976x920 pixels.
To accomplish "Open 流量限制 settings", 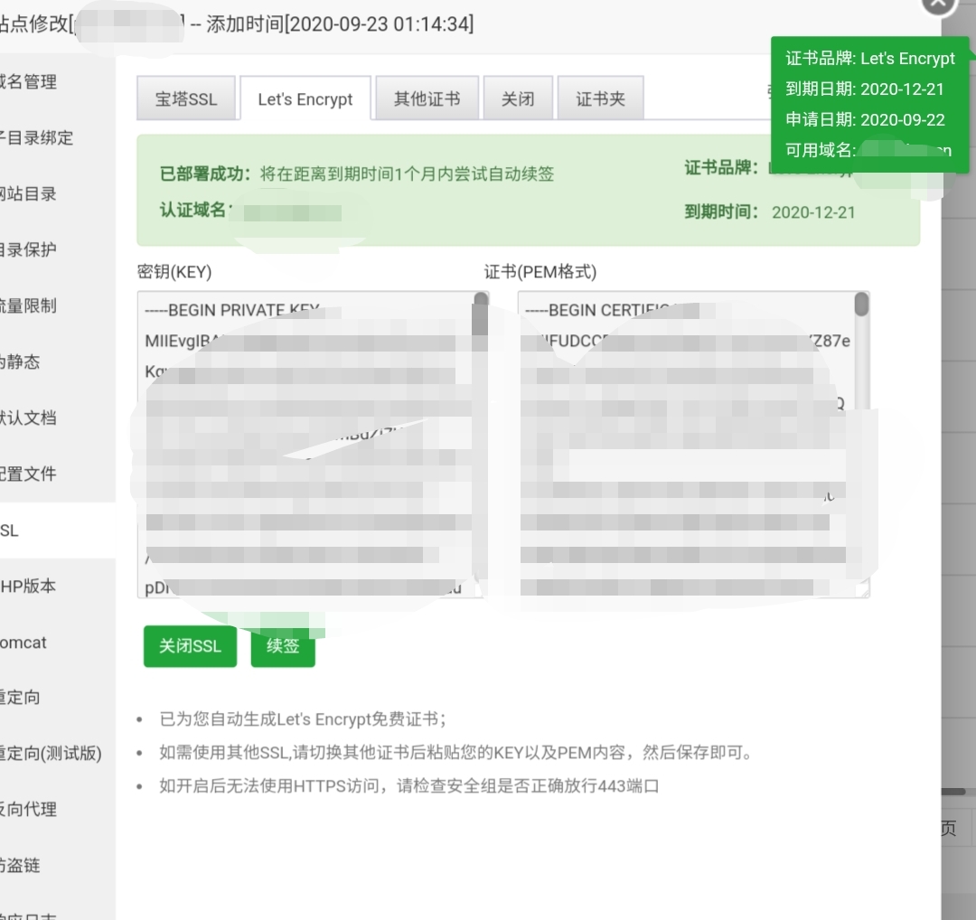I will pos(57,305).
